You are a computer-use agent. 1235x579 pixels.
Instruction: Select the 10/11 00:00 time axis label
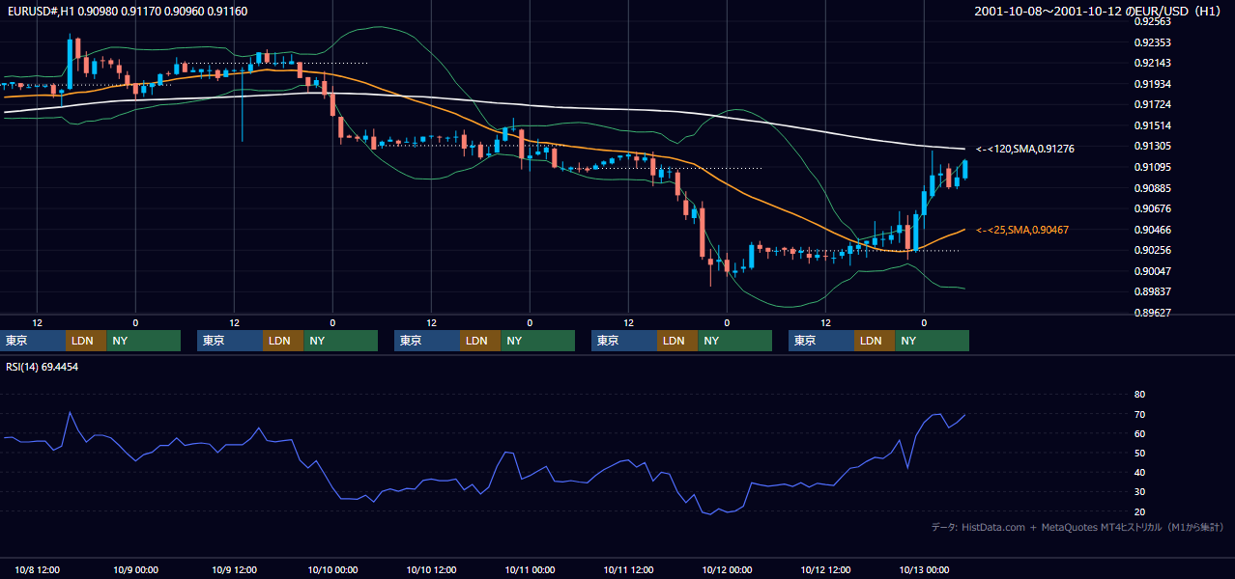pos(530,570)
